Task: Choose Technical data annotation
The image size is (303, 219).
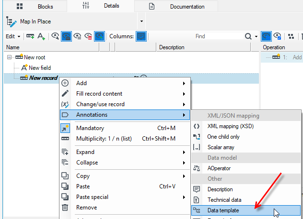Action: 246,200
